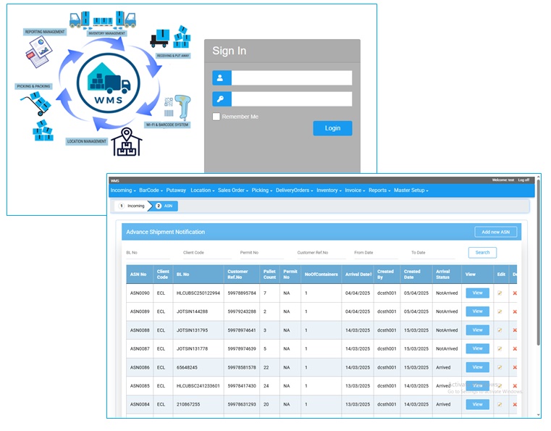Click the Log off link

pos(523,180)
